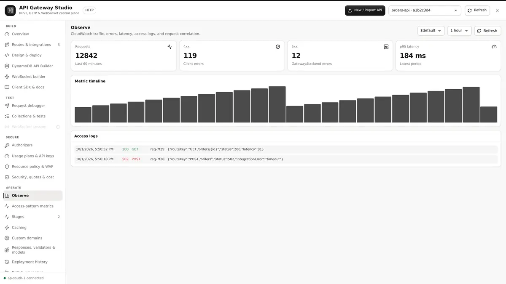Click the 5xx count value 12
Screen dimensions: 506x284
coord(296,56)
